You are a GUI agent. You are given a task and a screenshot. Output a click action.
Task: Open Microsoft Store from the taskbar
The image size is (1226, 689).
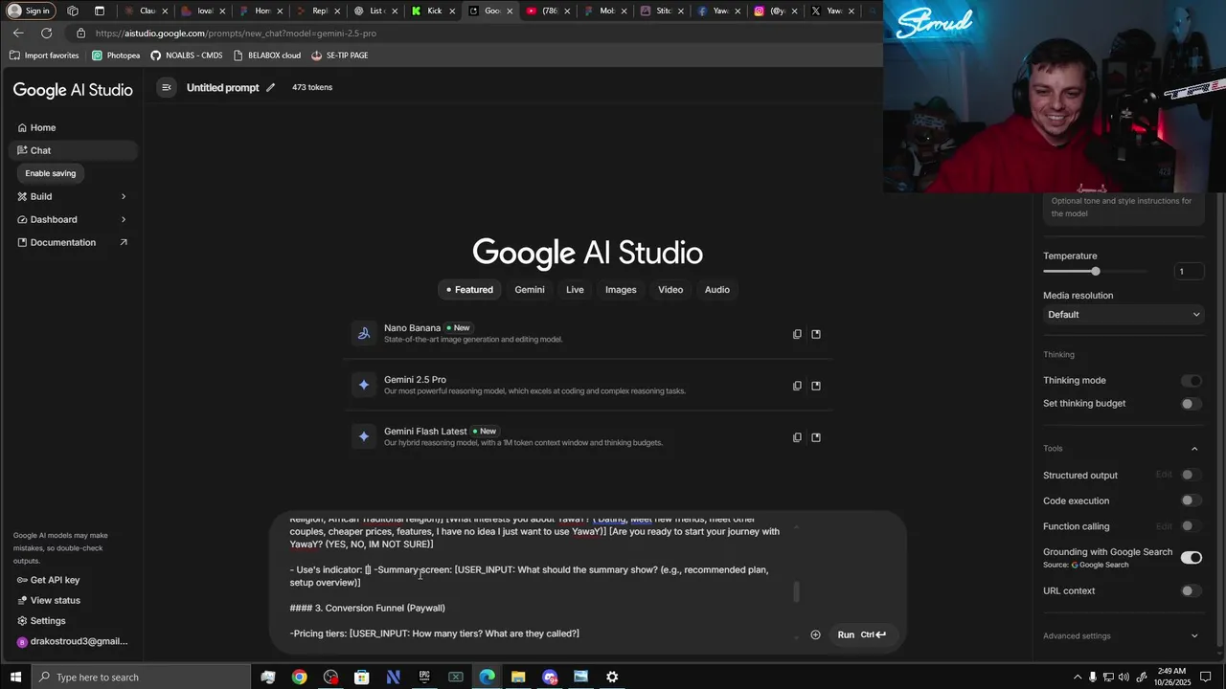tap(362, 678)
